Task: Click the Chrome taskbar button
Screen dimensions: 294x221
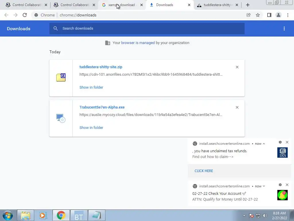Action: coord(61,215)
